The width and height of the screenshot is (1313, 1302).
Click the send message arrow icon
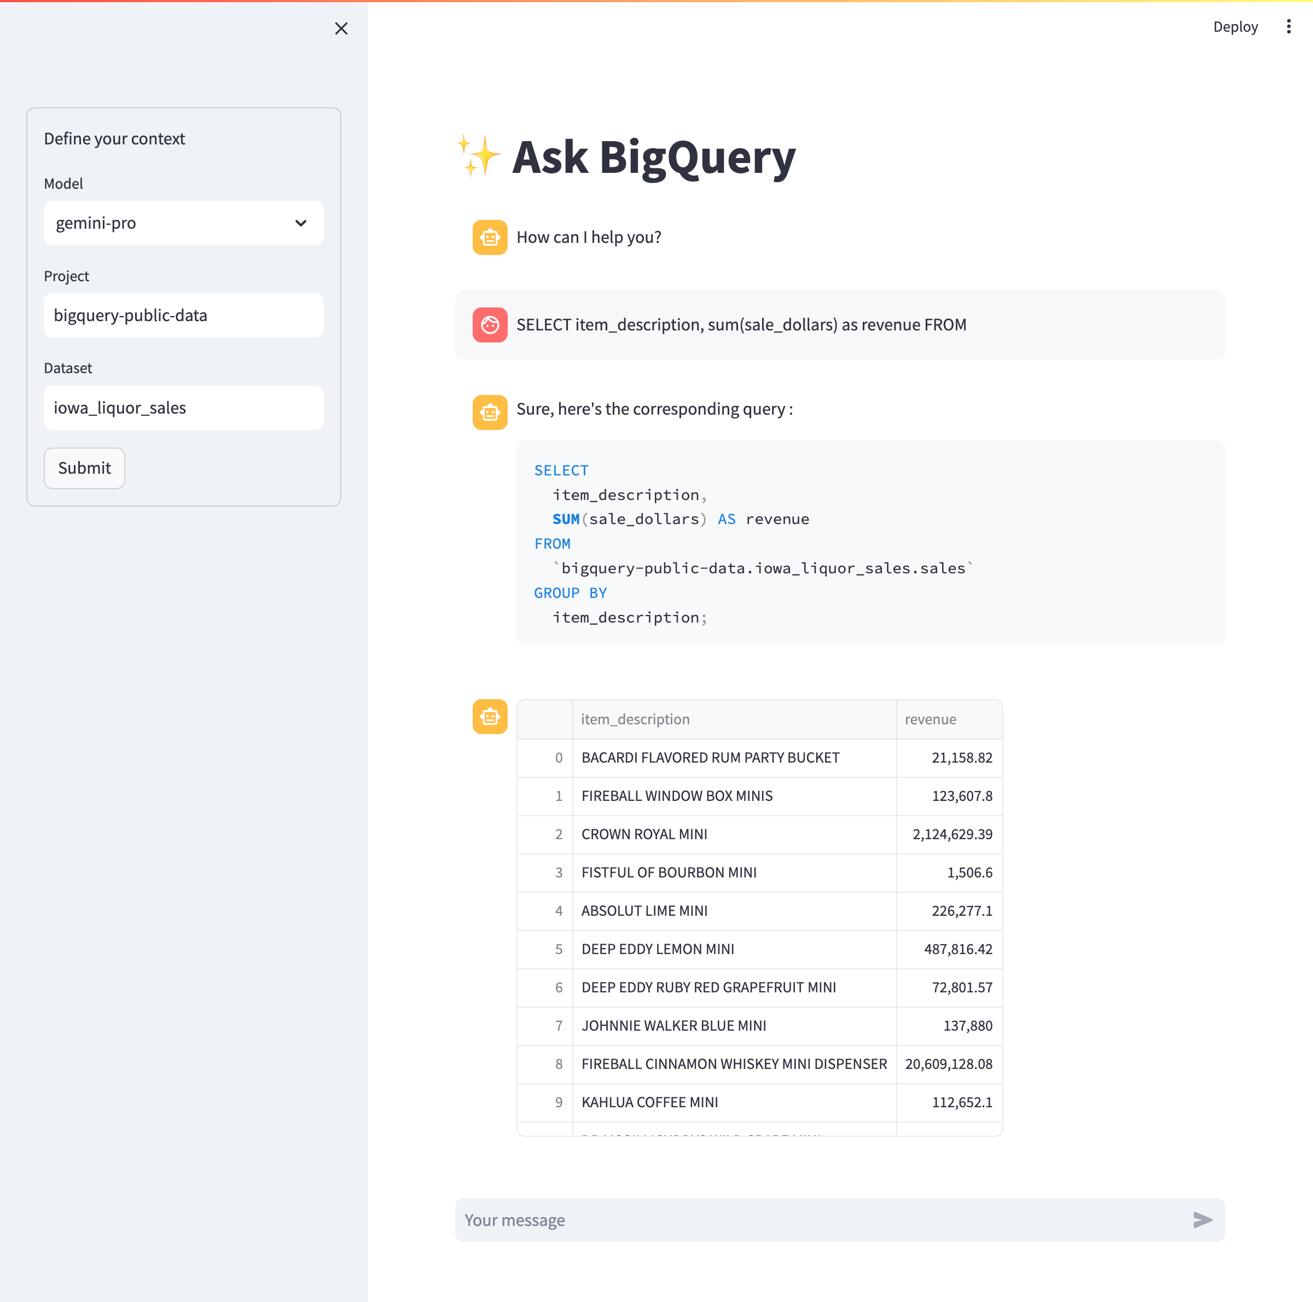(1202, 1220)
